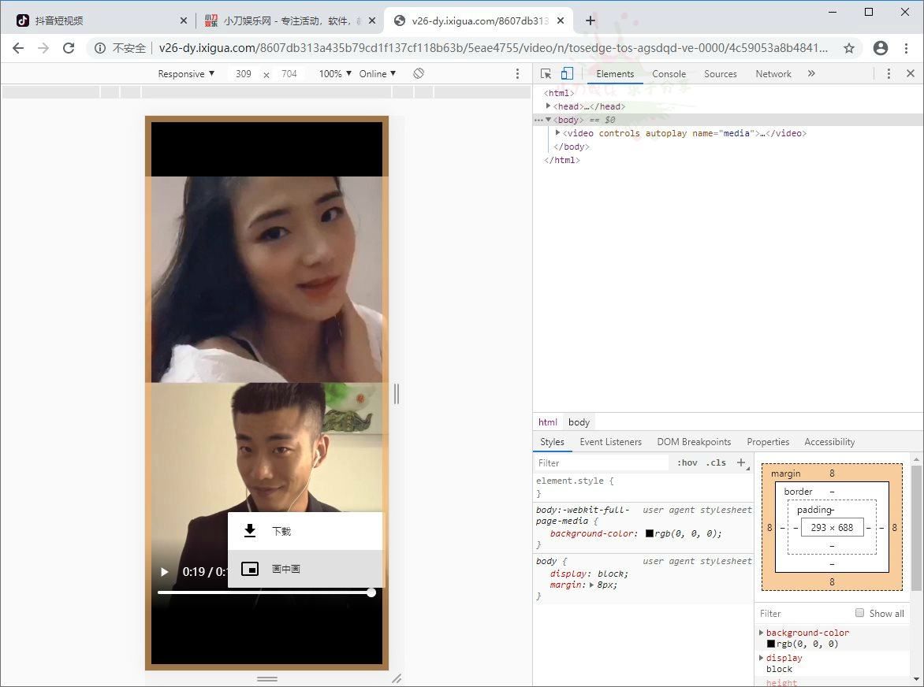Screen dimensions: 924x687
Task: Open the Chrome profile avatar icon
Action: coord(881,48)
